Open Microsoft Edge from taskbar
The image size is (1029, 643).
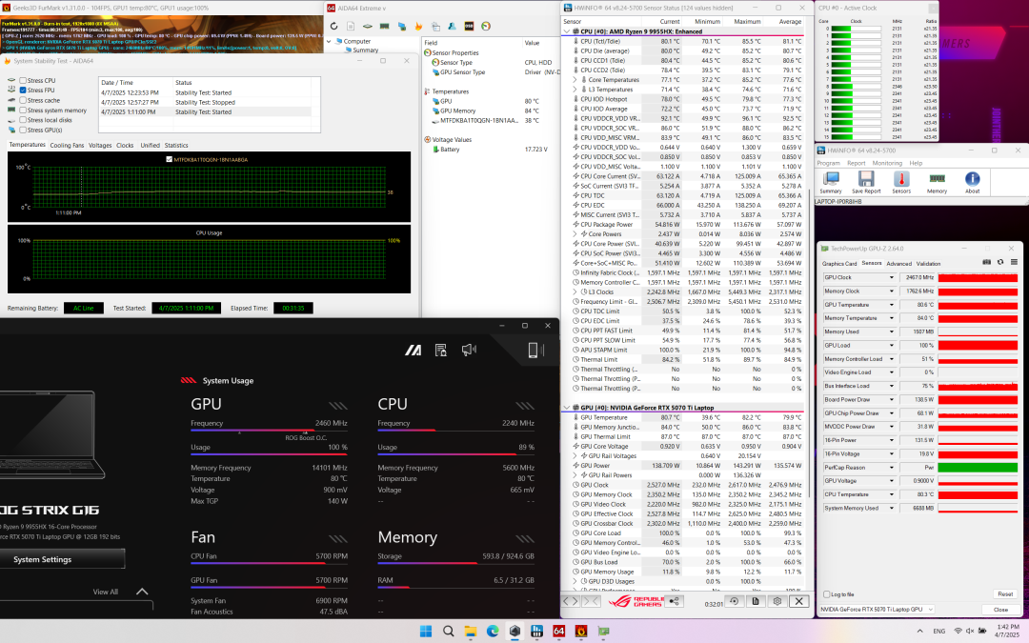(x=493, y=632)
